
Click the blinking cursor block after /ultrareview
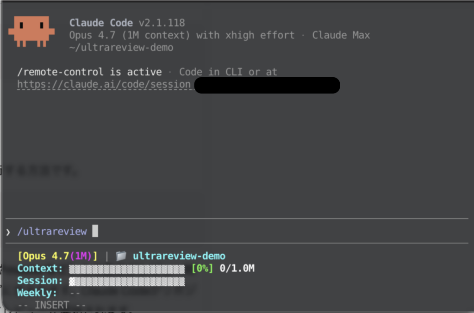tap(95, 231)
